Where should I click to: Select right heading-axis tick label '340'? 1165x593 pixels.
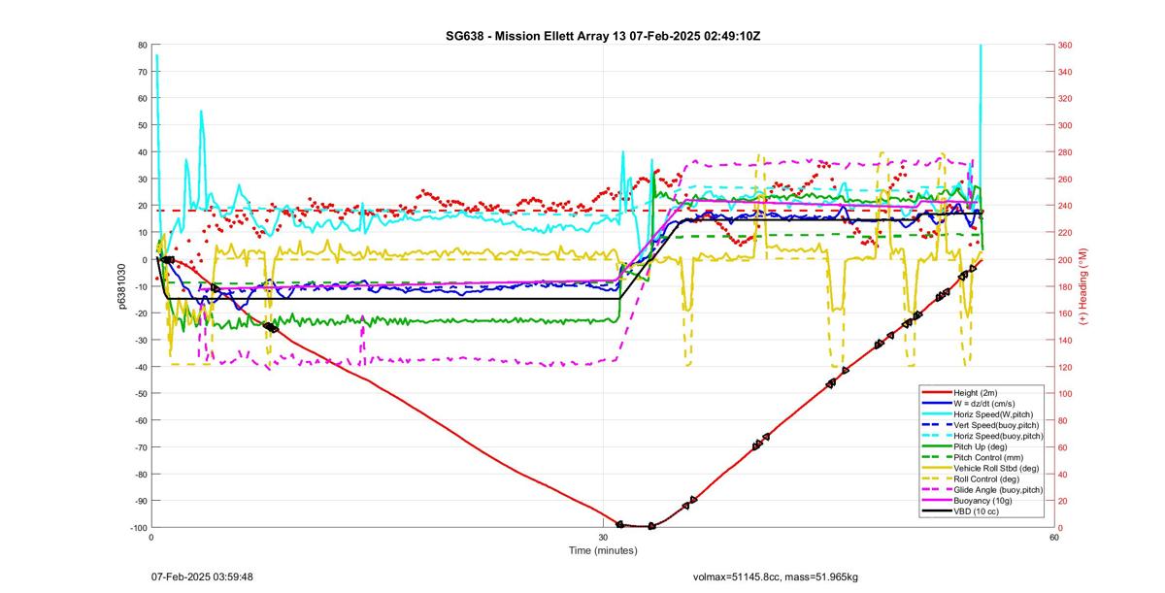[x=1066, y=72]
